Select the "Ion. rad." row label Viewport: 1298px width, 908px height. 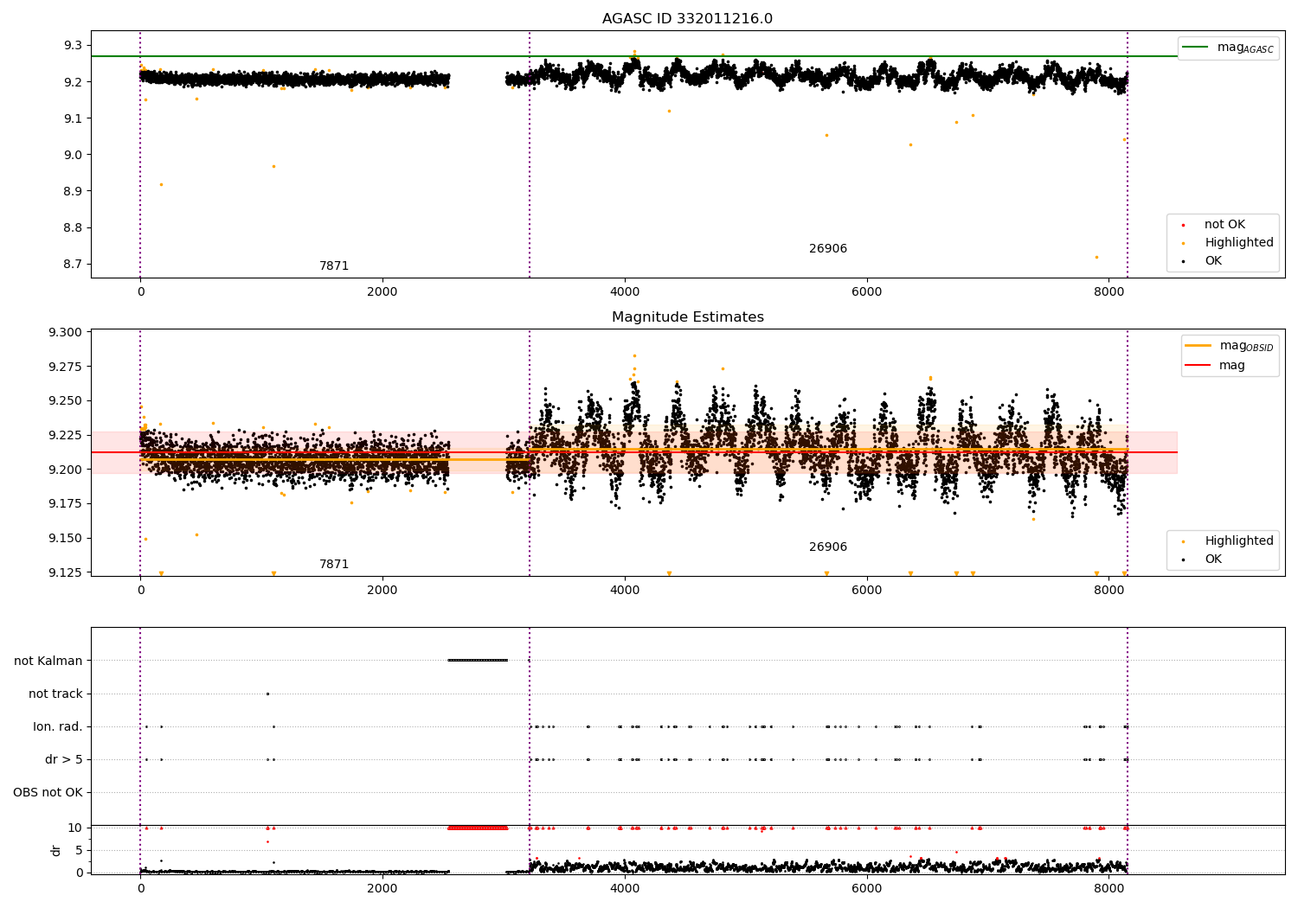58,726
